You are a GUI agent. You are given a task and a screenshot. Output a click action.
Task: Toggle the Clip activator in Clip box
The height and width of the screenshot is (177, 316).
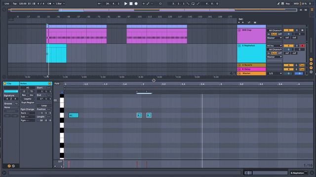pos(5,84)
